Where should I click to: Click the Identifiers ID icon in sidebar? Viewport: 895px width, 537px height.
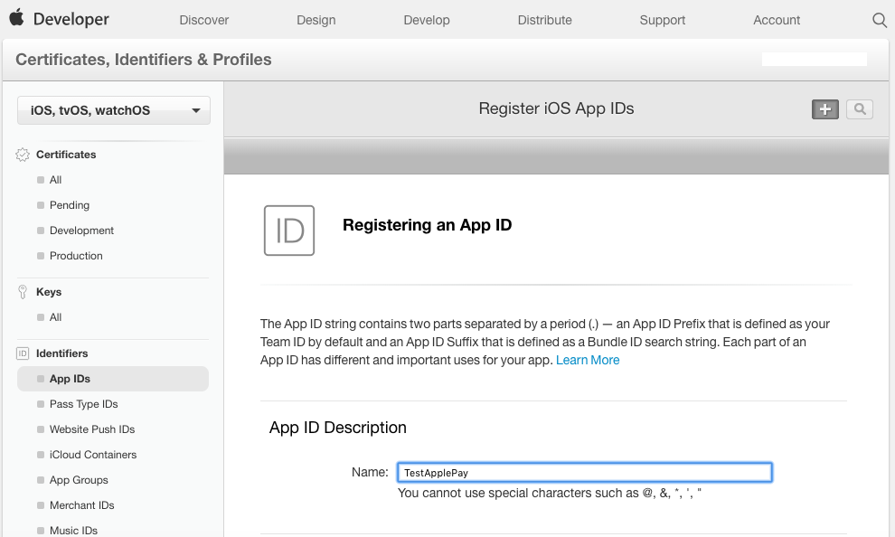[x=23, y=353]
